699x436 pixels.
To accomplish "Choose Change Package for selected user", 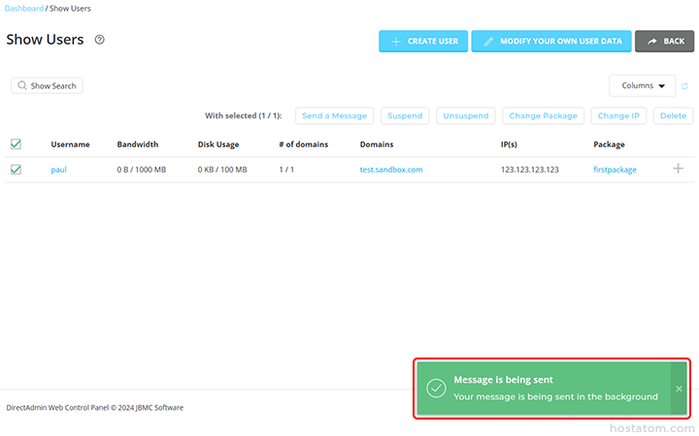I will [x=543, y=115].
